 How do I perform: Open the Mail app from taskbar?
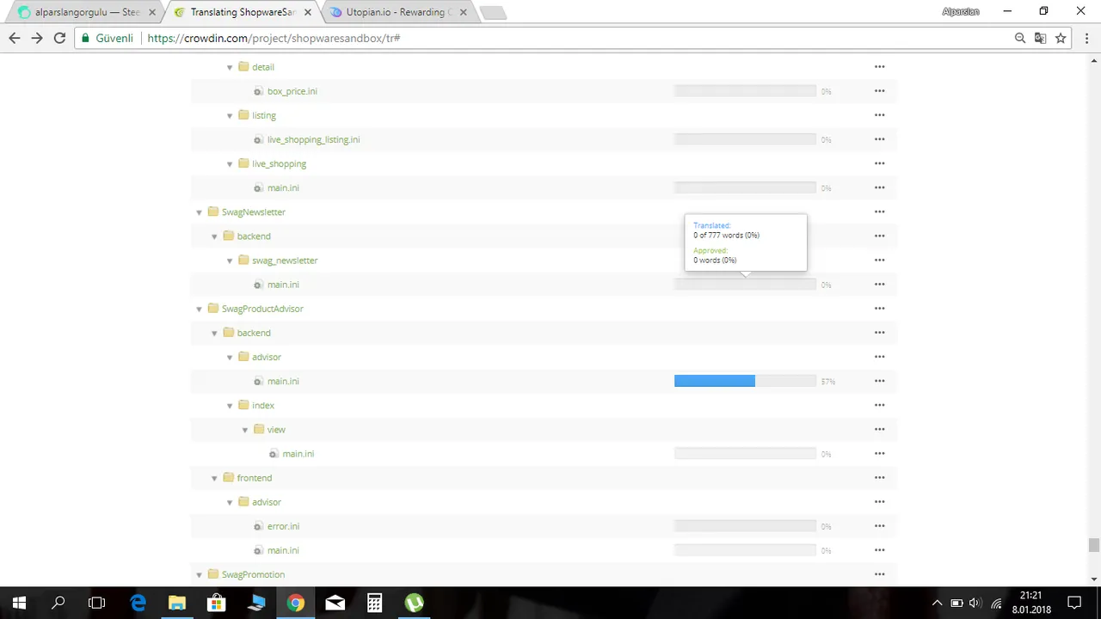point(335,603)
